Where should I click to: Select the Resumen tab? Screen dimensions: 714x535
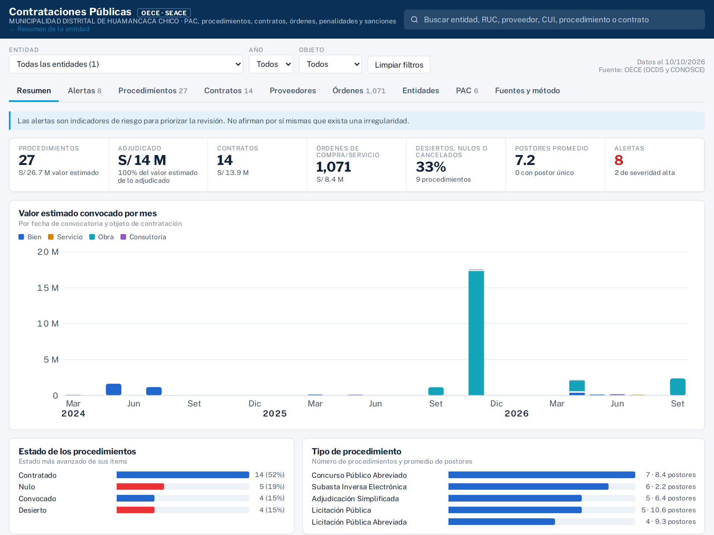(34, 91)
